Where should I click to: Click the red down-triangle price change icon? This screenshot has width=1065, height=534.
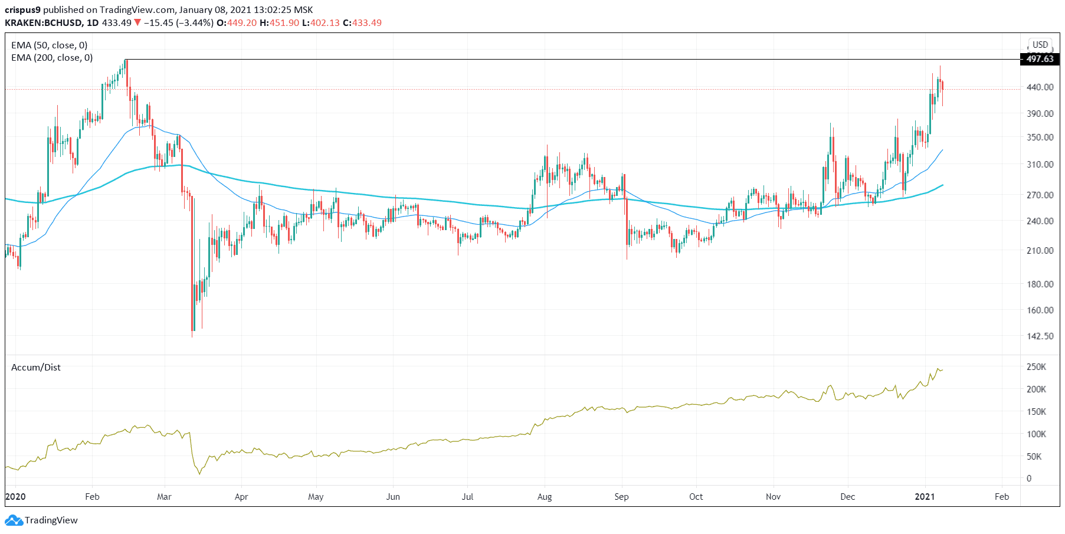coord(137,23)
